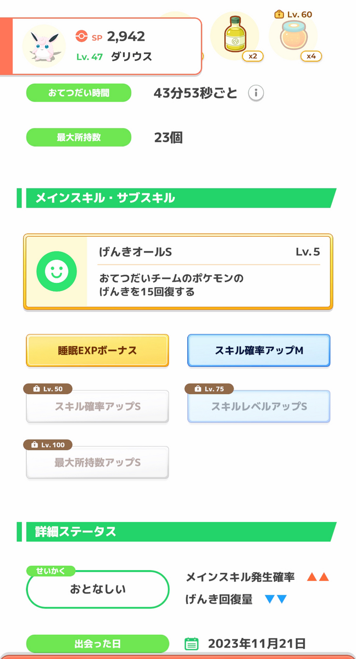Viewport: 356px width, 659px height.
Task: Tap the Lv. 50 lock badge
Action: (48, 389)
